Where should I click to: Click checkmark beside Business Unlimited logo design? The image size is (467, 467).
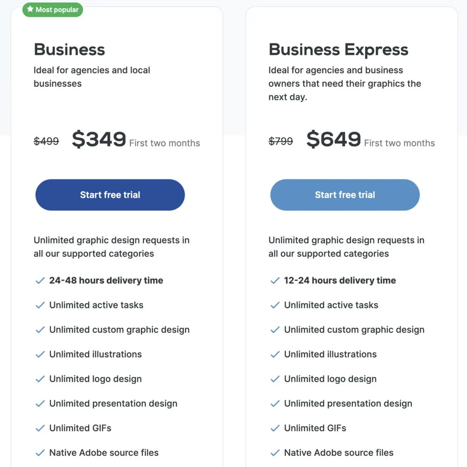(40, 379)
